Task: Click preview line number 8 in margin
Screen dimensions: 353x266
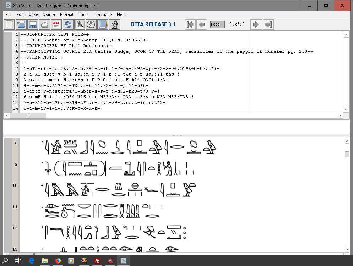Action: tap(16, 143)
